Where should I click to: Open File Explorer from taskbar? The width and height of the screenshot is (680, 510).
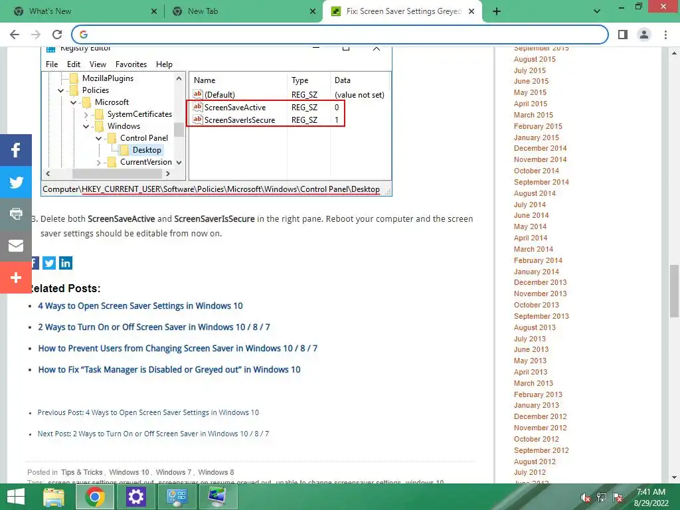[x=54, y=497]
